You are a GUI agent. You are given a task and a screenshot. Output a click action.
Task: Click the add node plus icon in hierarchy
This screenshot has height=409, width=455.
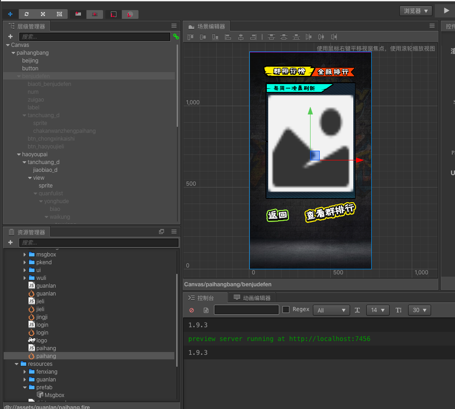11,36
